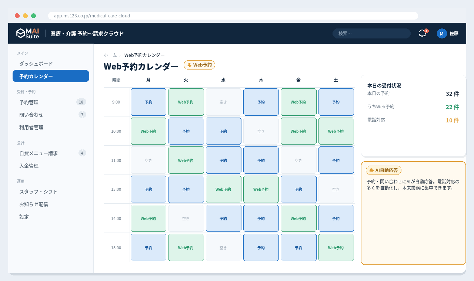Open 自費メニュー請求 in the sidebar
Viewport: 474px width, 281px height.
(x=51, y=153)
